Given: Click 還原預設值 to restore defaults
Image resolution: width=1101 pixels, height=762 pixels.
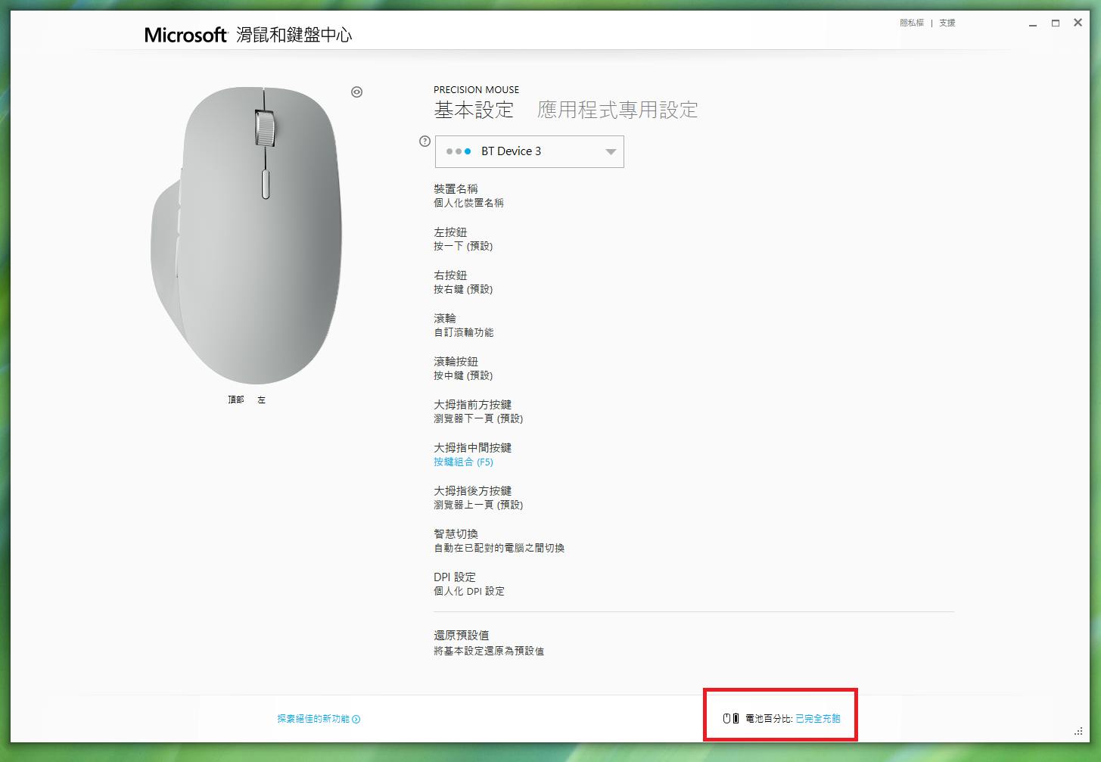Looking at the screenshot, I should 489,642.
